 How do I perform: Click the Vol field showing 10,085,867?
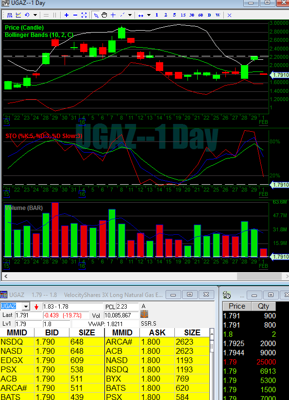click(x=121, y=315)
